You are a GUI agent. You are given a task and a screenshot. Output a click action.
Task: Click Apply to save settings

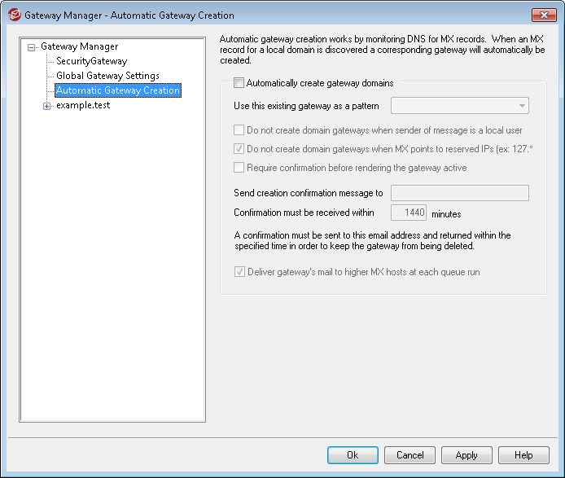[x=466, y=455]
